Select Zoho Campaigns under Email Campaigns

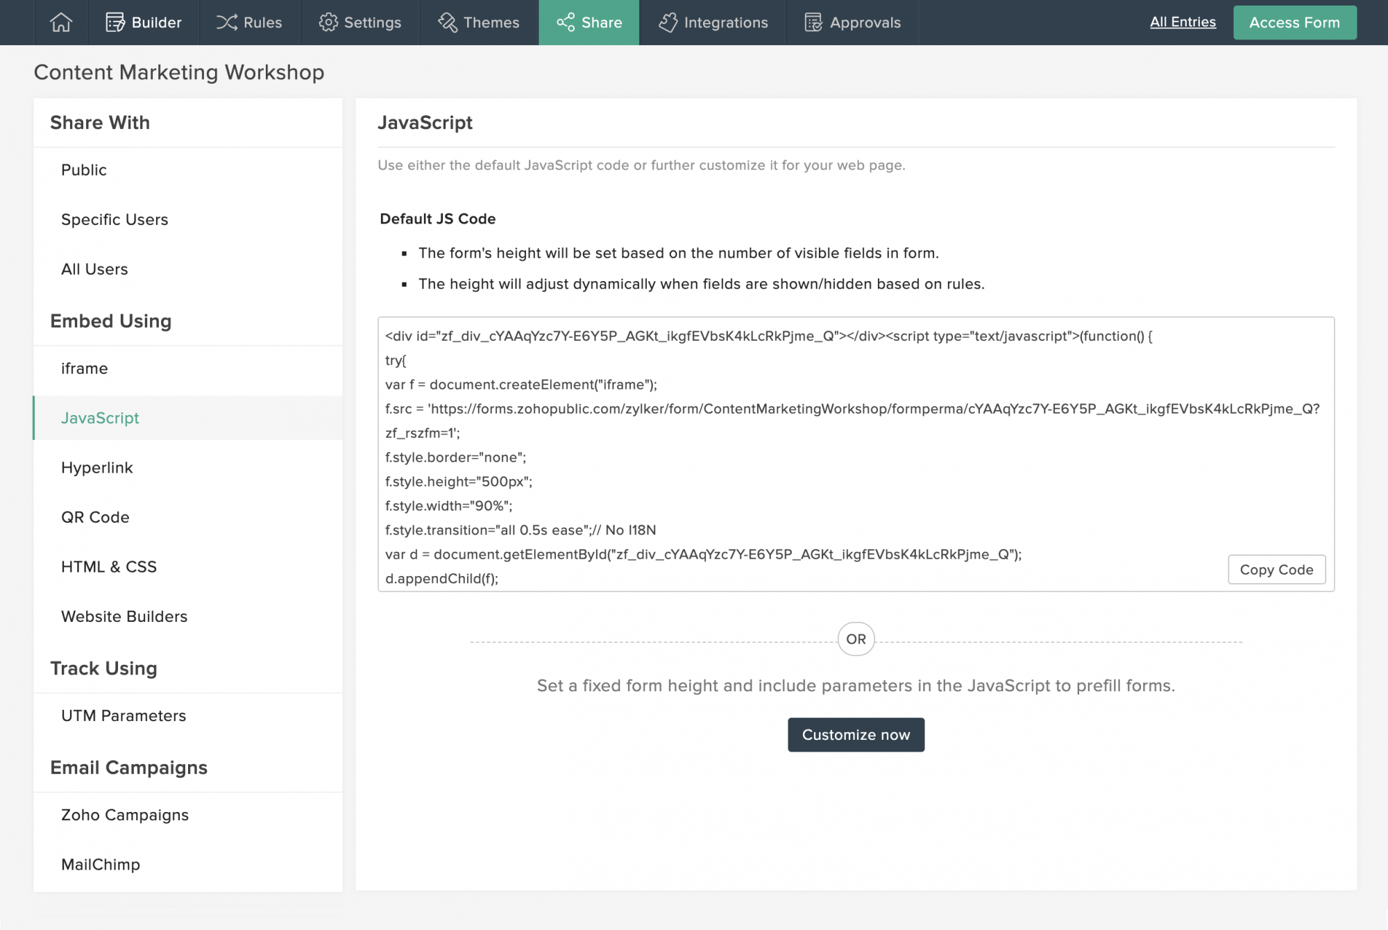125,815
